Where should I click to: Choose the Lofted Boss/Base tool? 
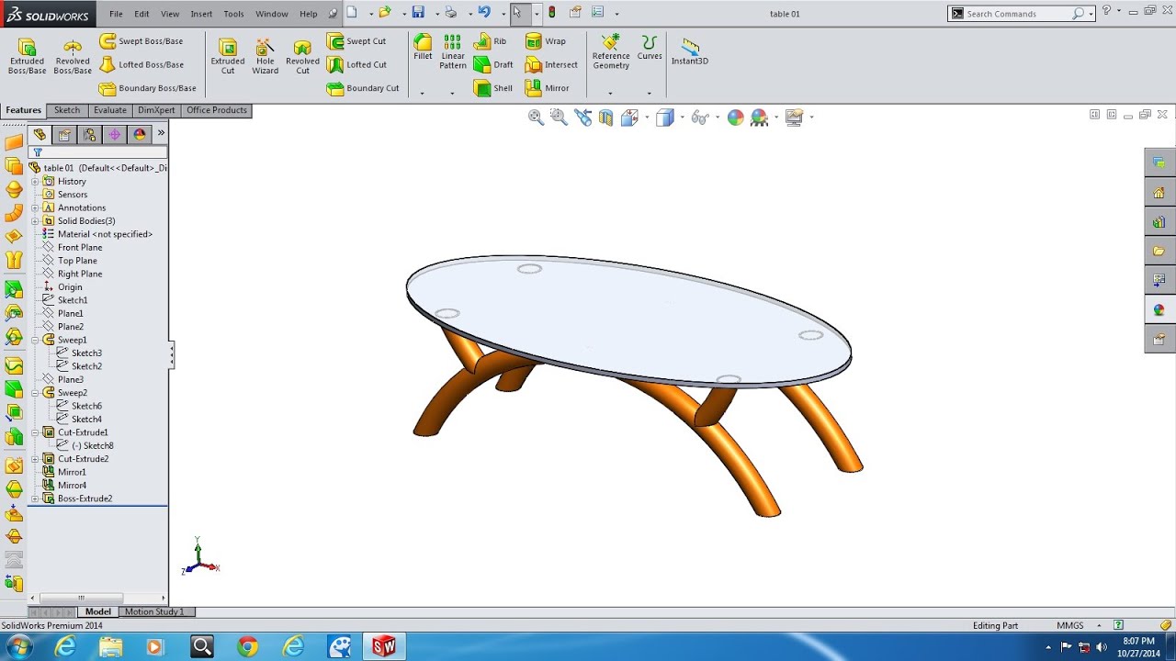click(141, 64)
